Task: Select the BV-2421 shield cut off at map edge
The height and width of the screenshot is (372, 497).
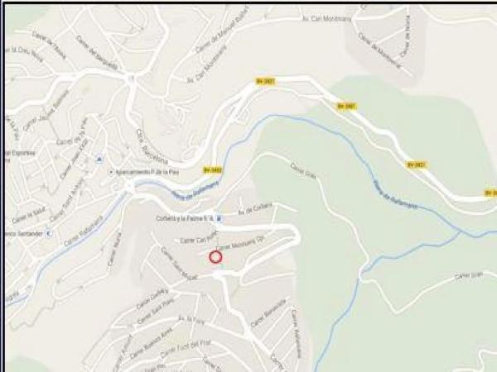Action: [490, 193]
